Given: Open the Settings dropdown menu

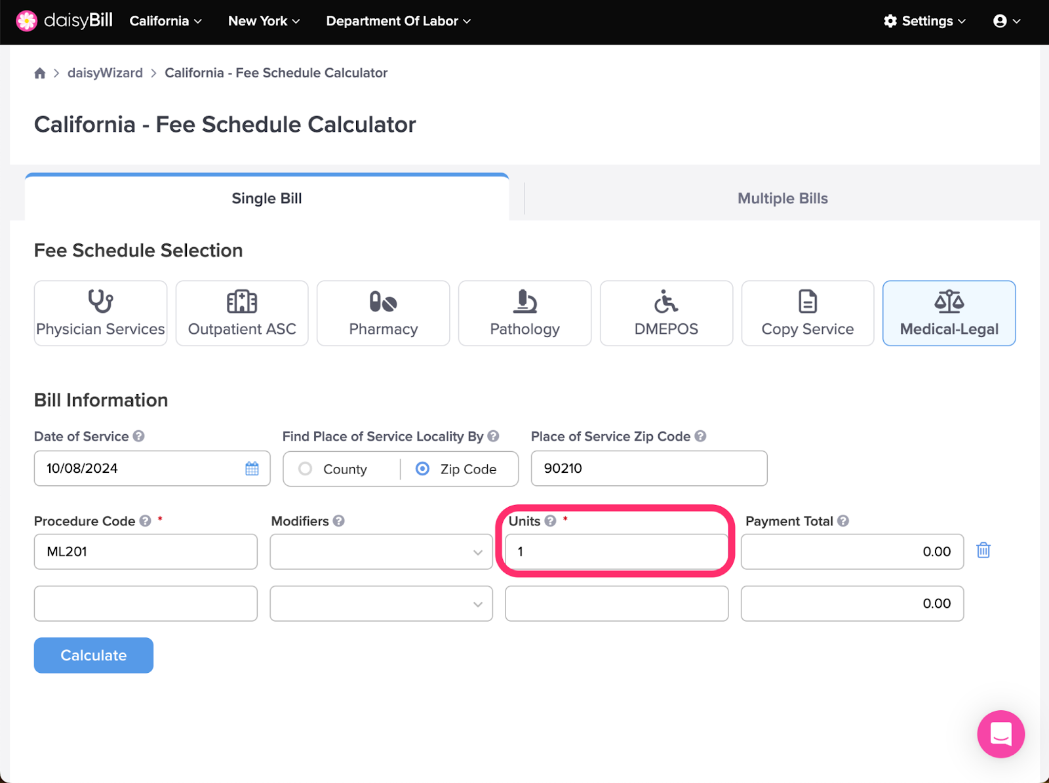Looking at the screenshot, I should [x=924, y=21].
